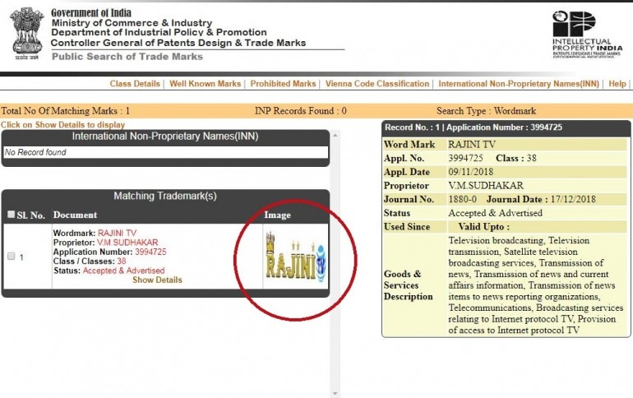The image size is (633, 398).
Task: Click the scrollbar down arrow
Action: 335,392
